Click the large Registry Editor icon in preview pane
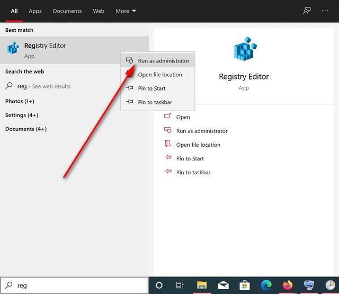This screenshot has height=294, width=339. [x=245, y=49]
